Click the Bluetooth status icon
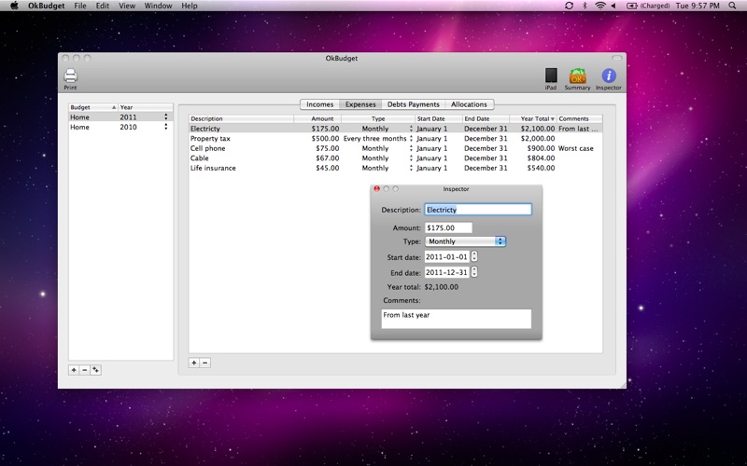This screenshot has width=747, height=466. point(585,6)
